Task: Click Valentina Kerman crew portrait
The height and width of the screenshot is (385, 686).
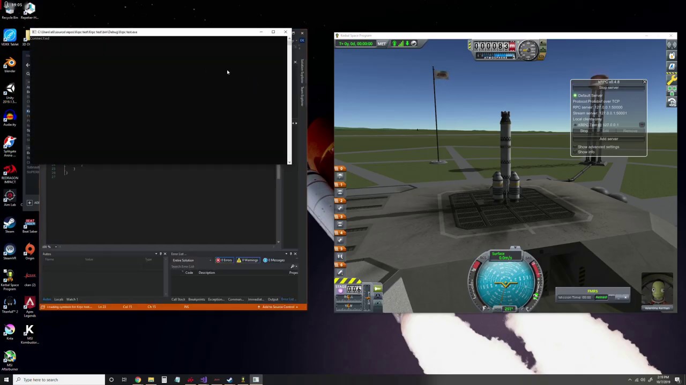Action: 657,291
